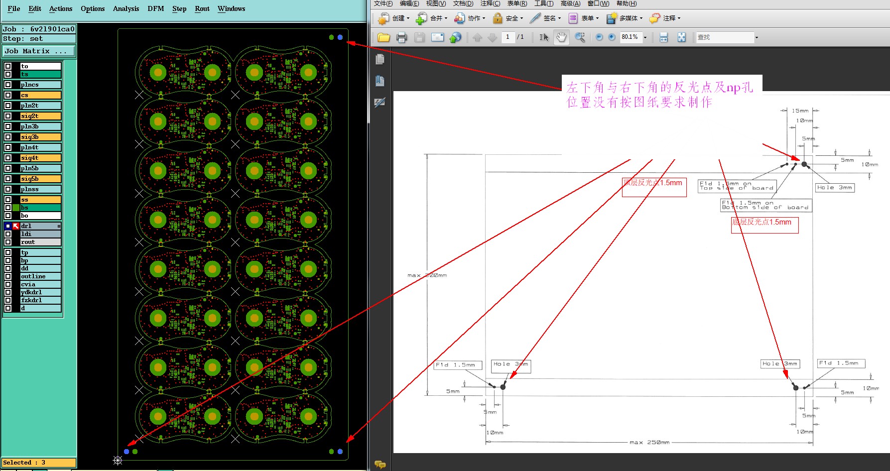
Task: Expand the Collaborate (协作) dropdown arrow
Action: tap(484, 18)
